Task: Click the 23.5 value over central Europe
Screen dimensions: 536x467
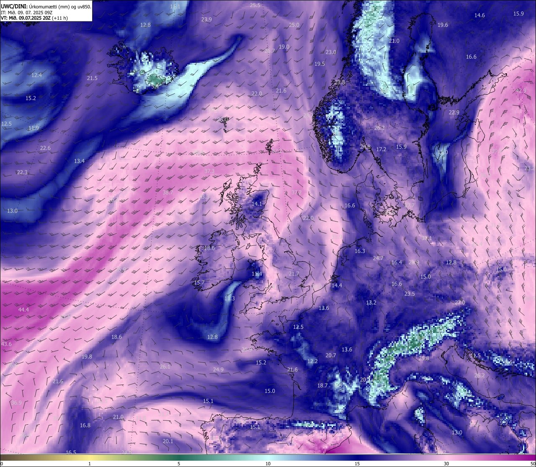Action: (410, 294)
